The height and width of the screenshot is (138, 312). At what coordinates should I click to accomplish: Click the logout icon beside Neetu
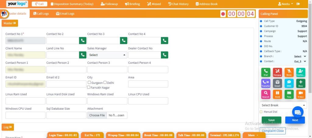pyautogui.click(x=298, y=4)
